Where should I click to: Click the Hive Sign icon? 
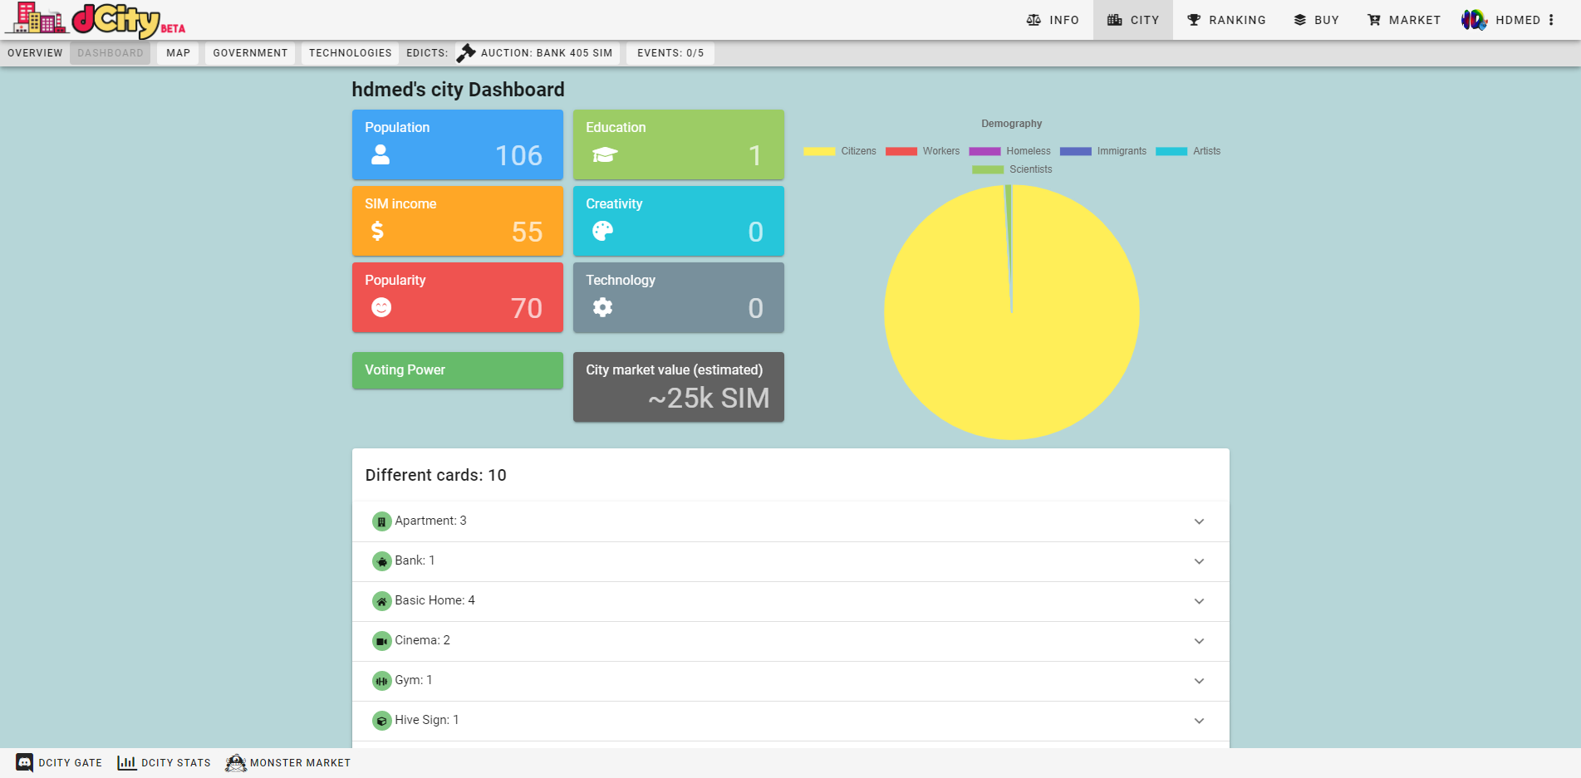(381, 721)
